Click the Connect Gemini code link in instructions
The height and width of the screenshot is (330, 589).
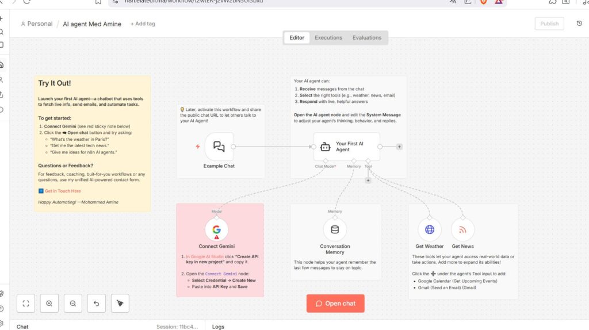(221, 274)
